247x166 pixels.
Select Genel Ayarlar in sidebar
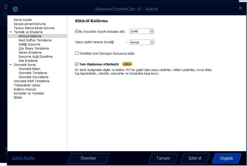23,20
